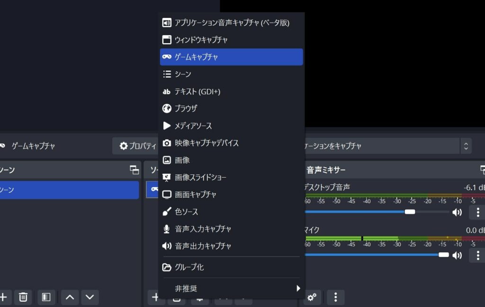485x307 pixels.
Task: Add a 色ソース source
Action: 231,212
